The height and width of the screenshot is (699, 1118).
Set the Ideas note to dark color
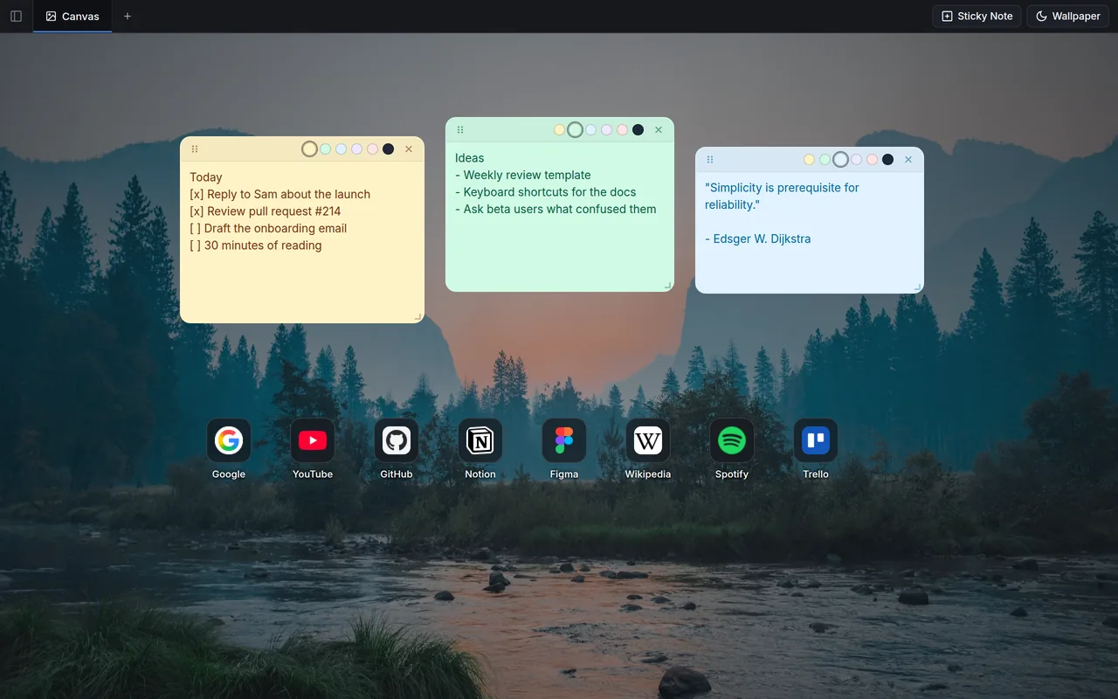click(x=638, y=130)
